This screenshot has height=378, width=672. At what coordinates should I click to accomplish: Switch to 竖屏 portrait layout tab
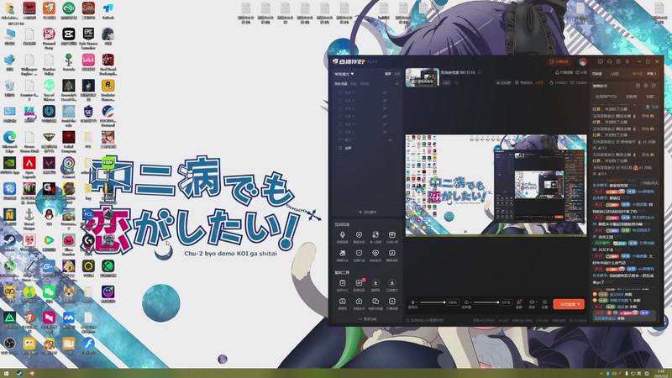(396, 74)
